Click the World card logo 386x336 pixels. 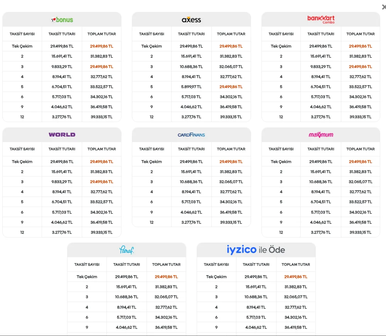(62, 135)
